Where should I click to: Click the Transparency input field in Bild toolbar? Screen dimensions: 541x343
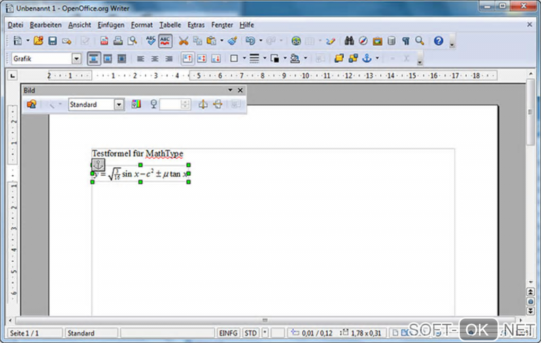[x=170, y=104]
